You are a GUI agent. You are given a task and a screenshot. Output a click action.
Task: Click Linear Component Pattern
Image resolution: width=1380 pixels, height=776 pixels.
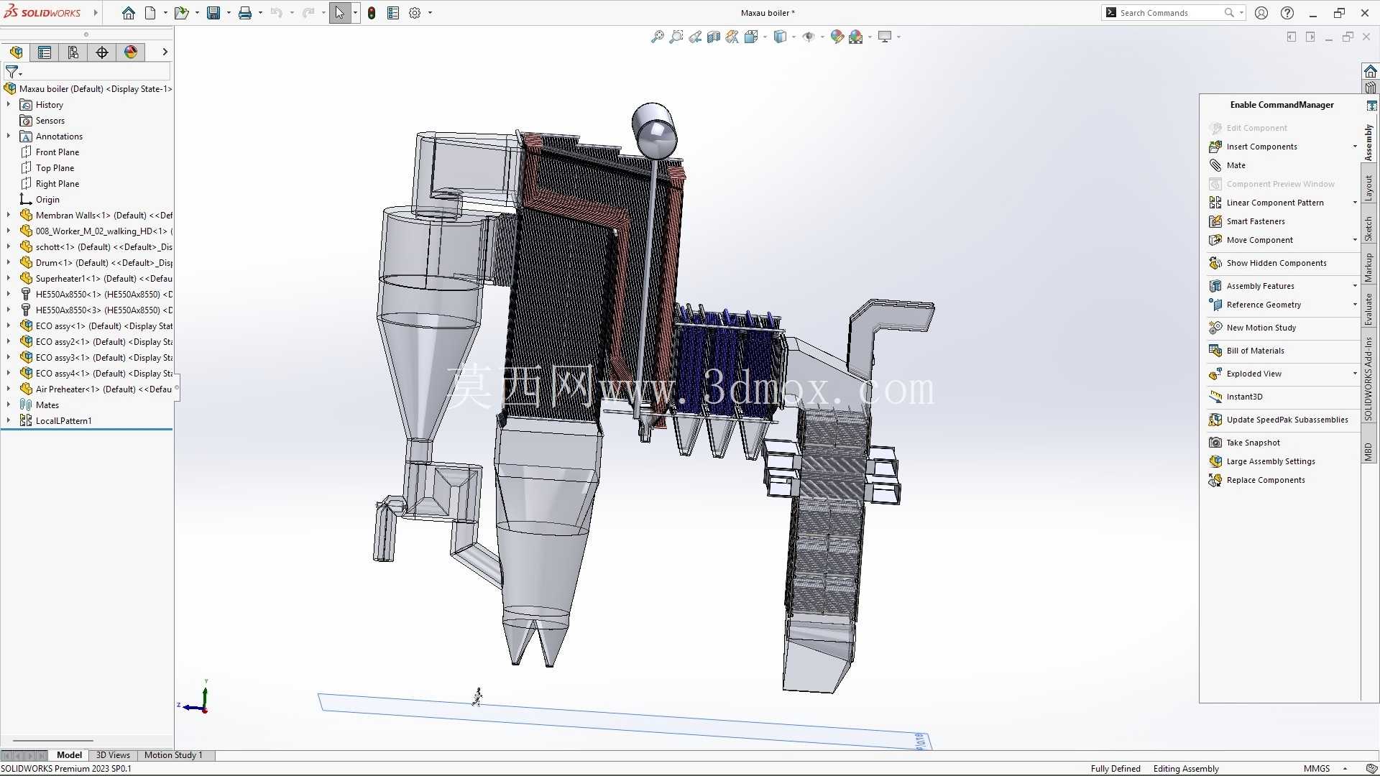point(1274,203)
